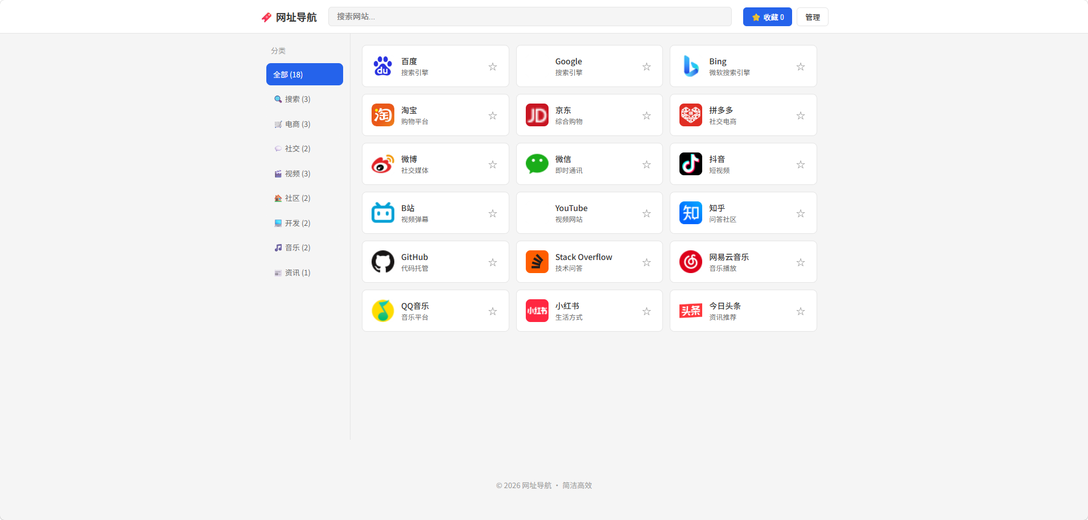This screenshot has width=1088, height=520.
Task: Open the Weibo eye logo icon
Action: tap(383, 164)
